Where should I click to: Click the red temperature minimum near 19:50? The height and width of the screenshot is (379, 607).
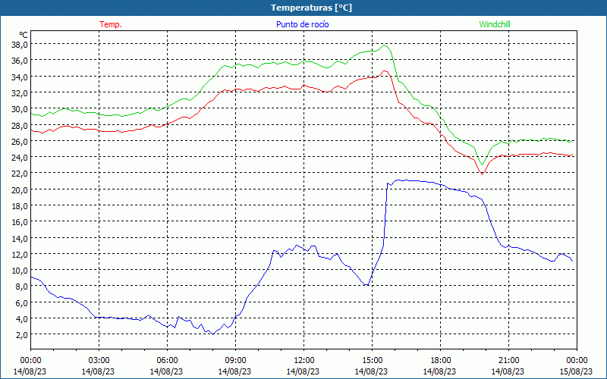pyautogui.click(x=482, y=174)
